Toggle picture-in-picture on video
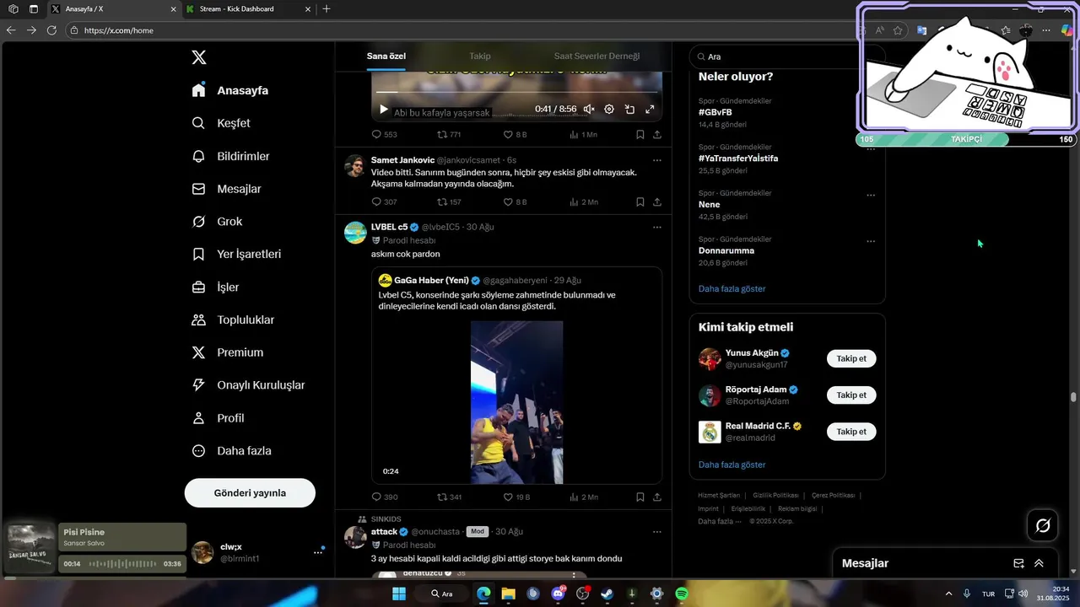The width and height of the screenshot is (1080, 607). pos(629,110)
